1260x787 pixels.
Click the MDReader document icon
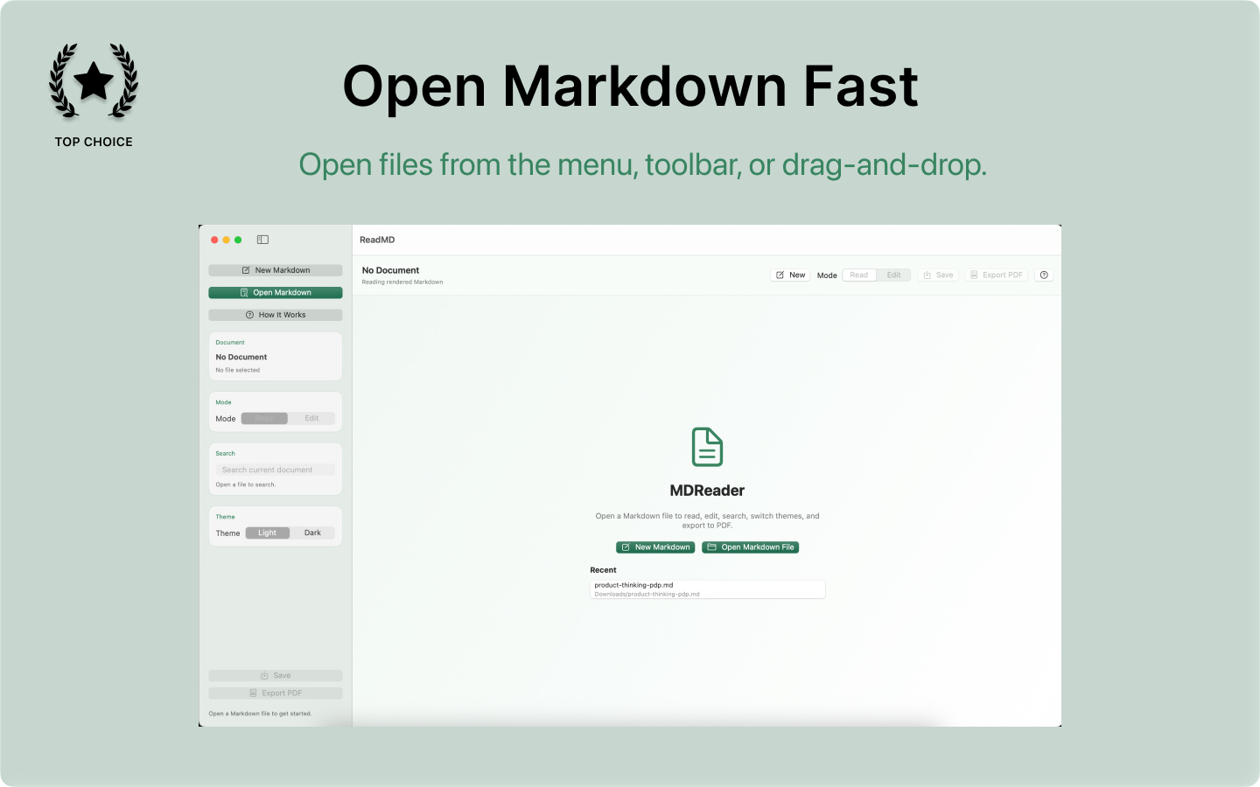click(707, 447)
